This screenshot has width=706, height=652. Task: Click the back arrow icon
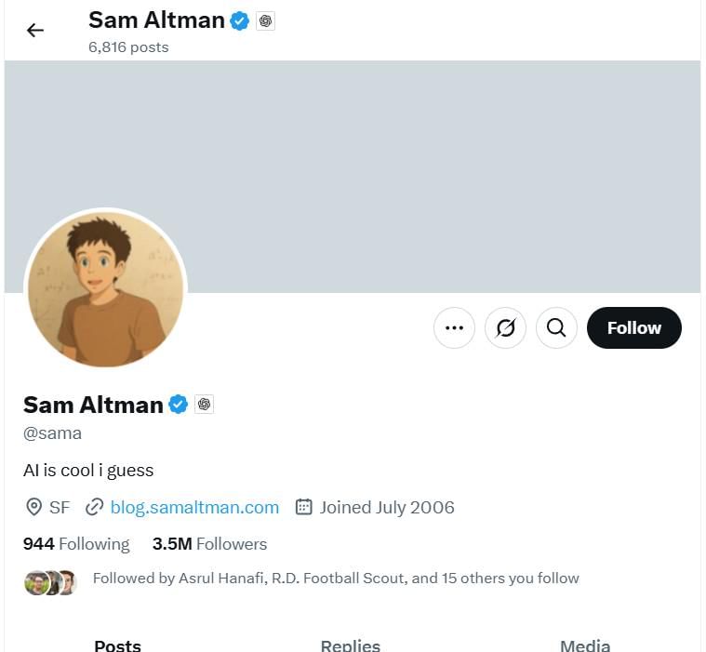(x=35, y=31)
